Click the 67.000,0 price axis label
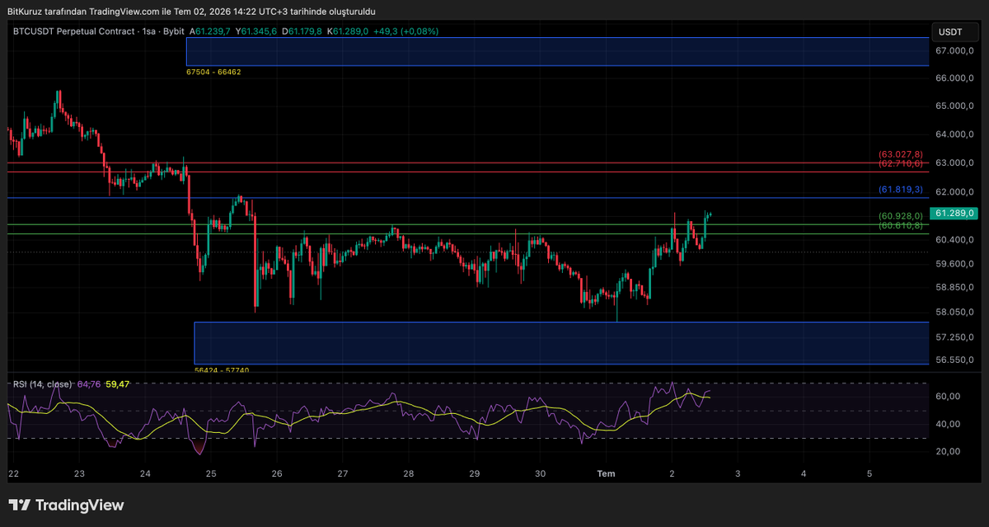 [954, 51]
